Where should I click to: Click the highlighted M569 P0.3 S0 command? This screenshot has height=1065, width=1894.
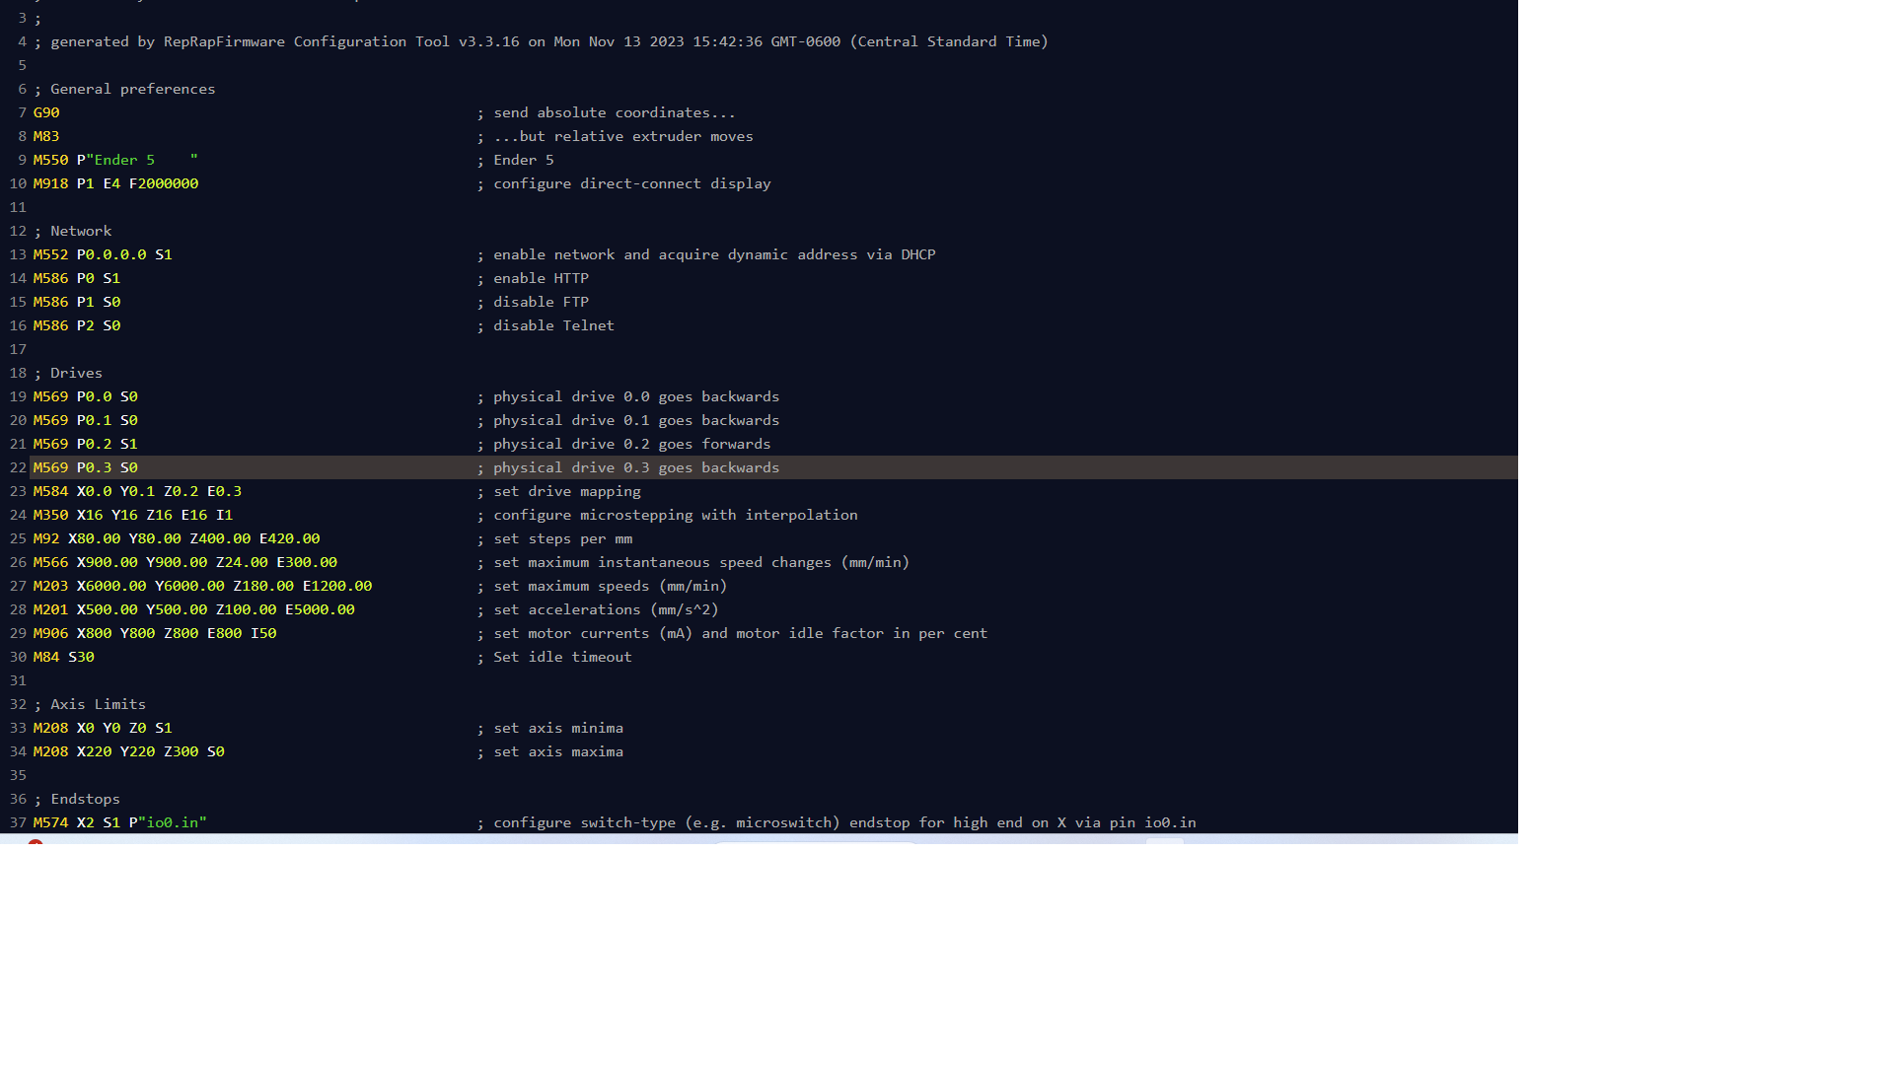tap(86, 467)
